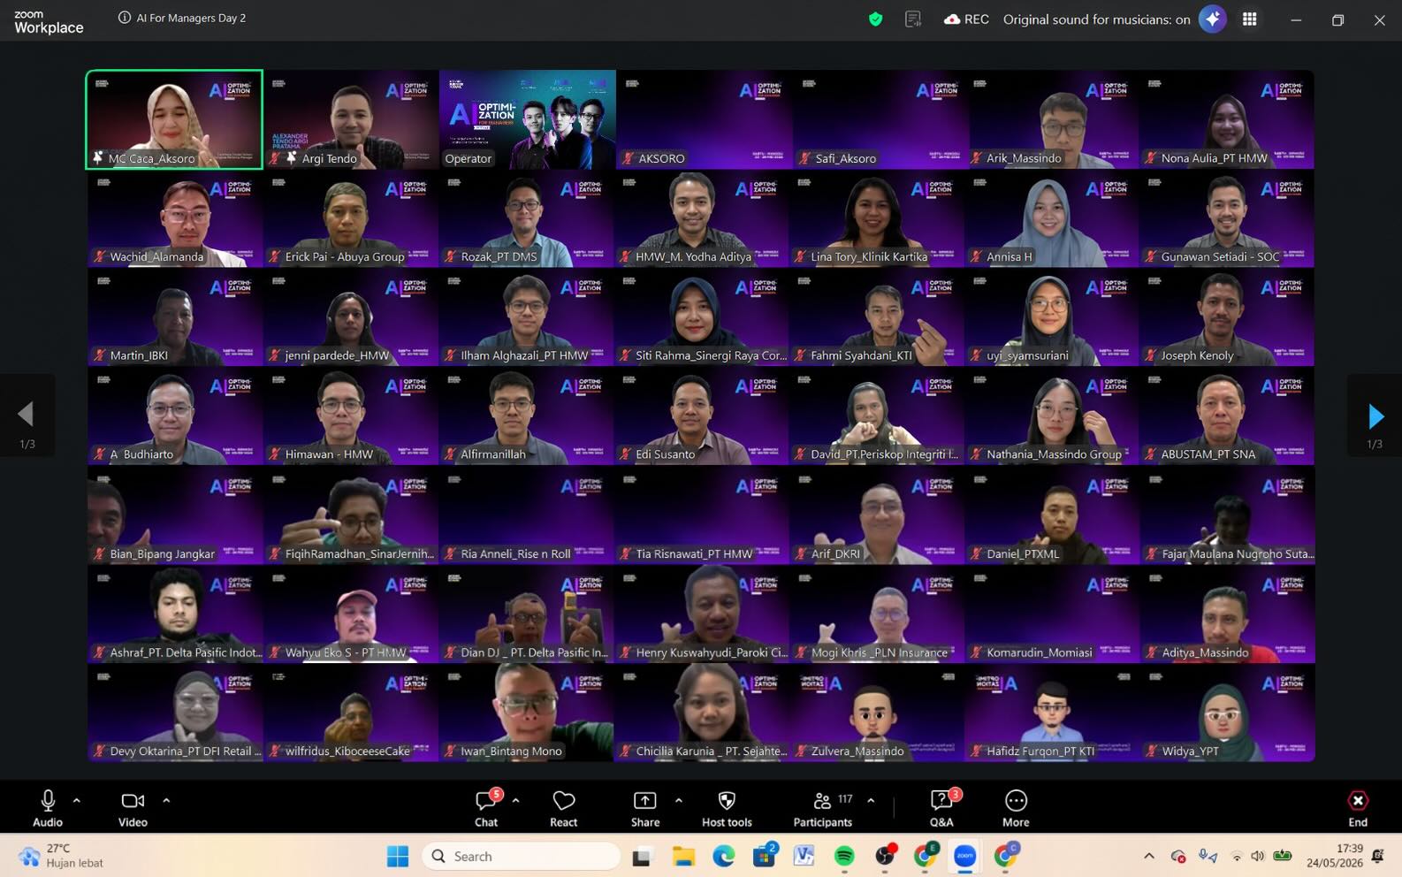Toggle Original sound for musicians

(1096, 19)
